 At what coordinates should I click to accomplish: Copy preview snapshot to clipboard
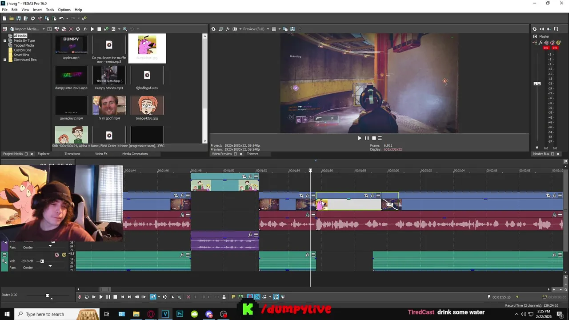point(285,29)
